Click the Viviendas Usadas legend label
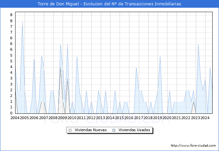This screenshot has width=219, height=151. click(x=134, y=130)
